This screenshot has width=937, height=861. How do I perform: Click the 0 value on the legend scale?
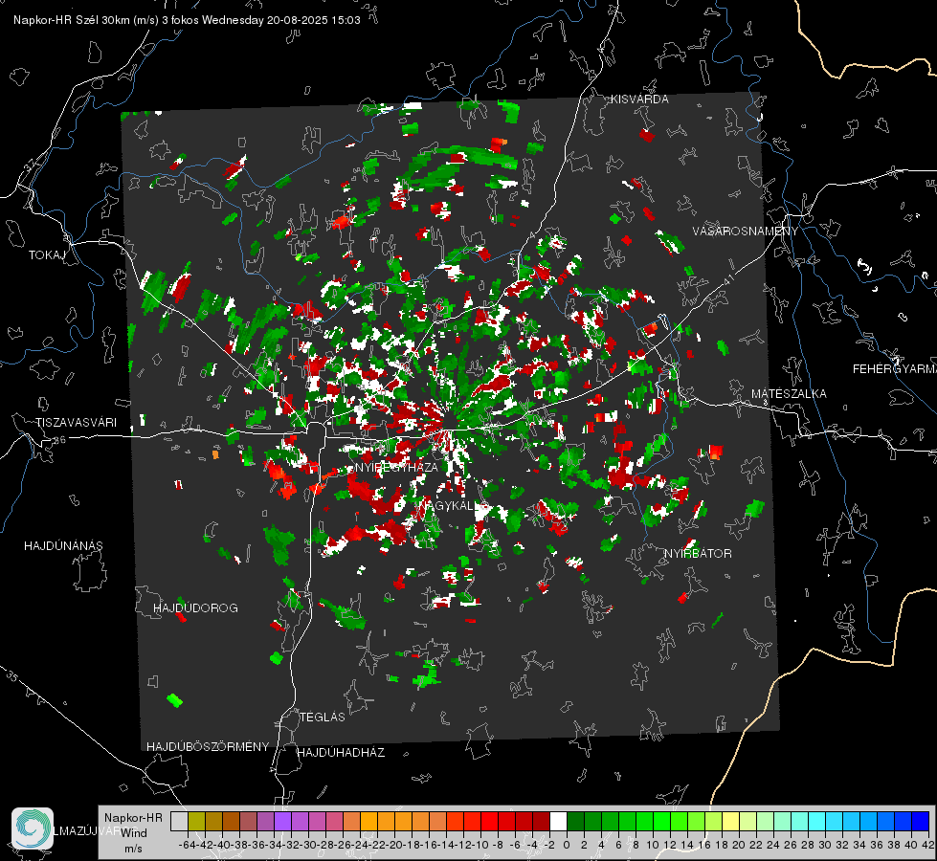click(x=567, y=845)
